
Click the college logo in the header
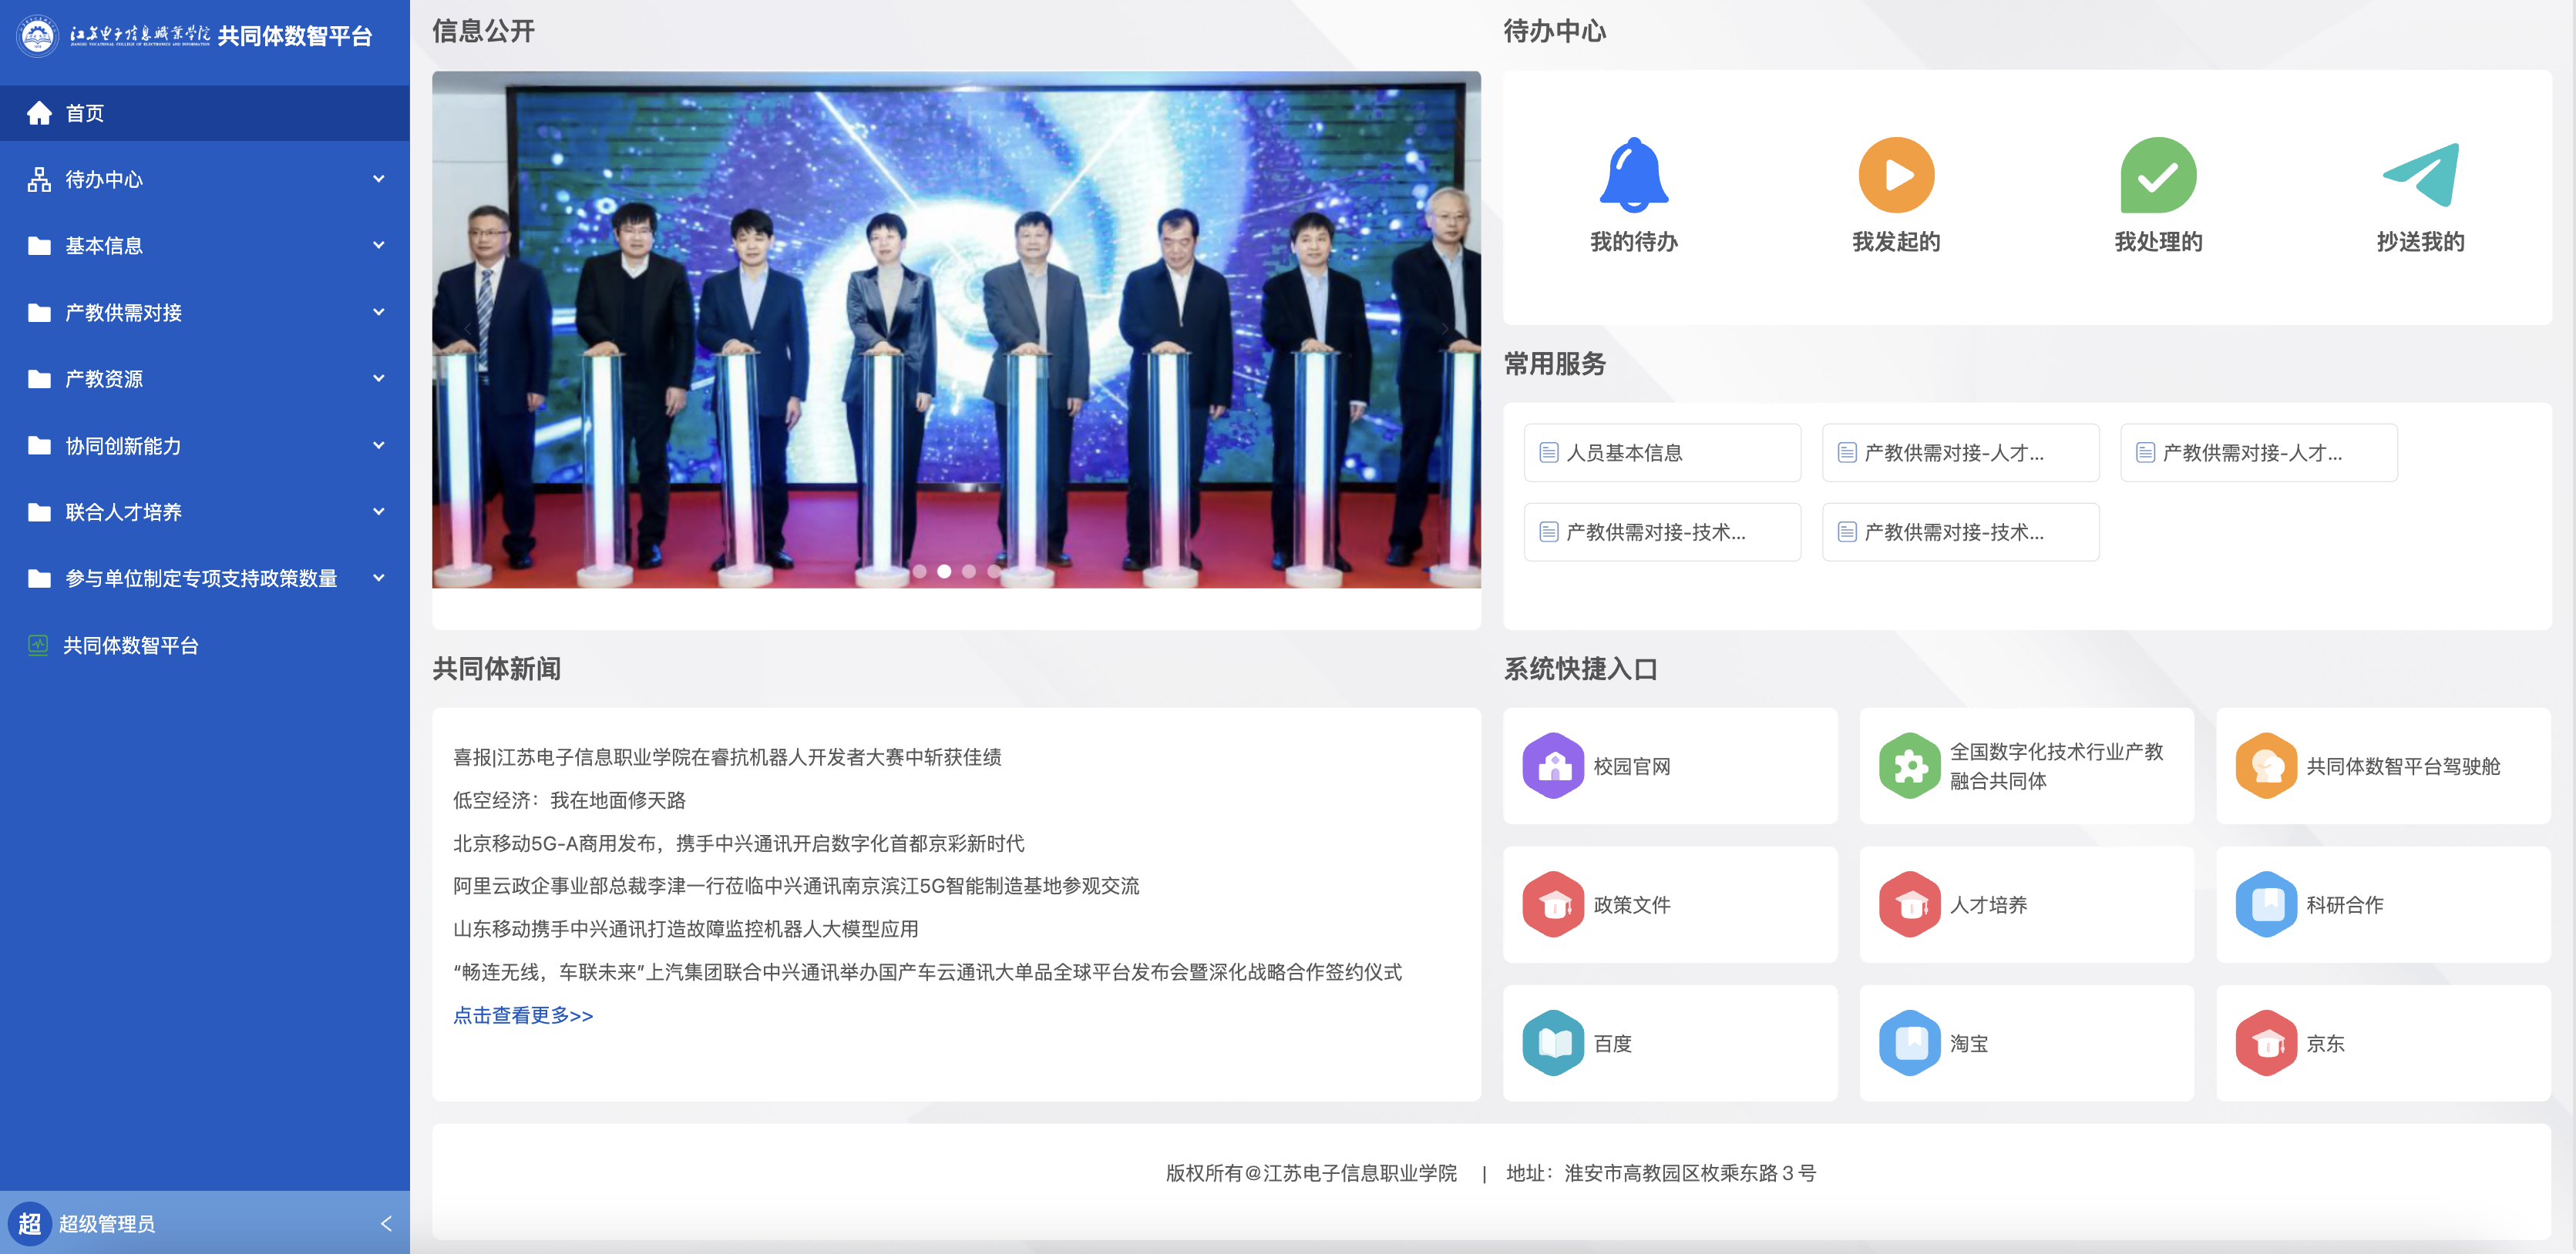38,36
